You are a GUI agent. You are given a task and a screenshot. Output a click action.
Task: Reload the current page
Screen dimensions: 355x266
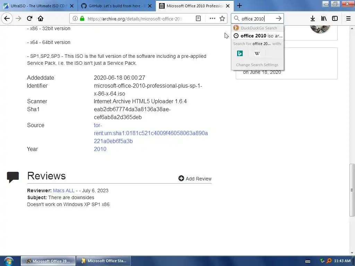pos(29,19)
